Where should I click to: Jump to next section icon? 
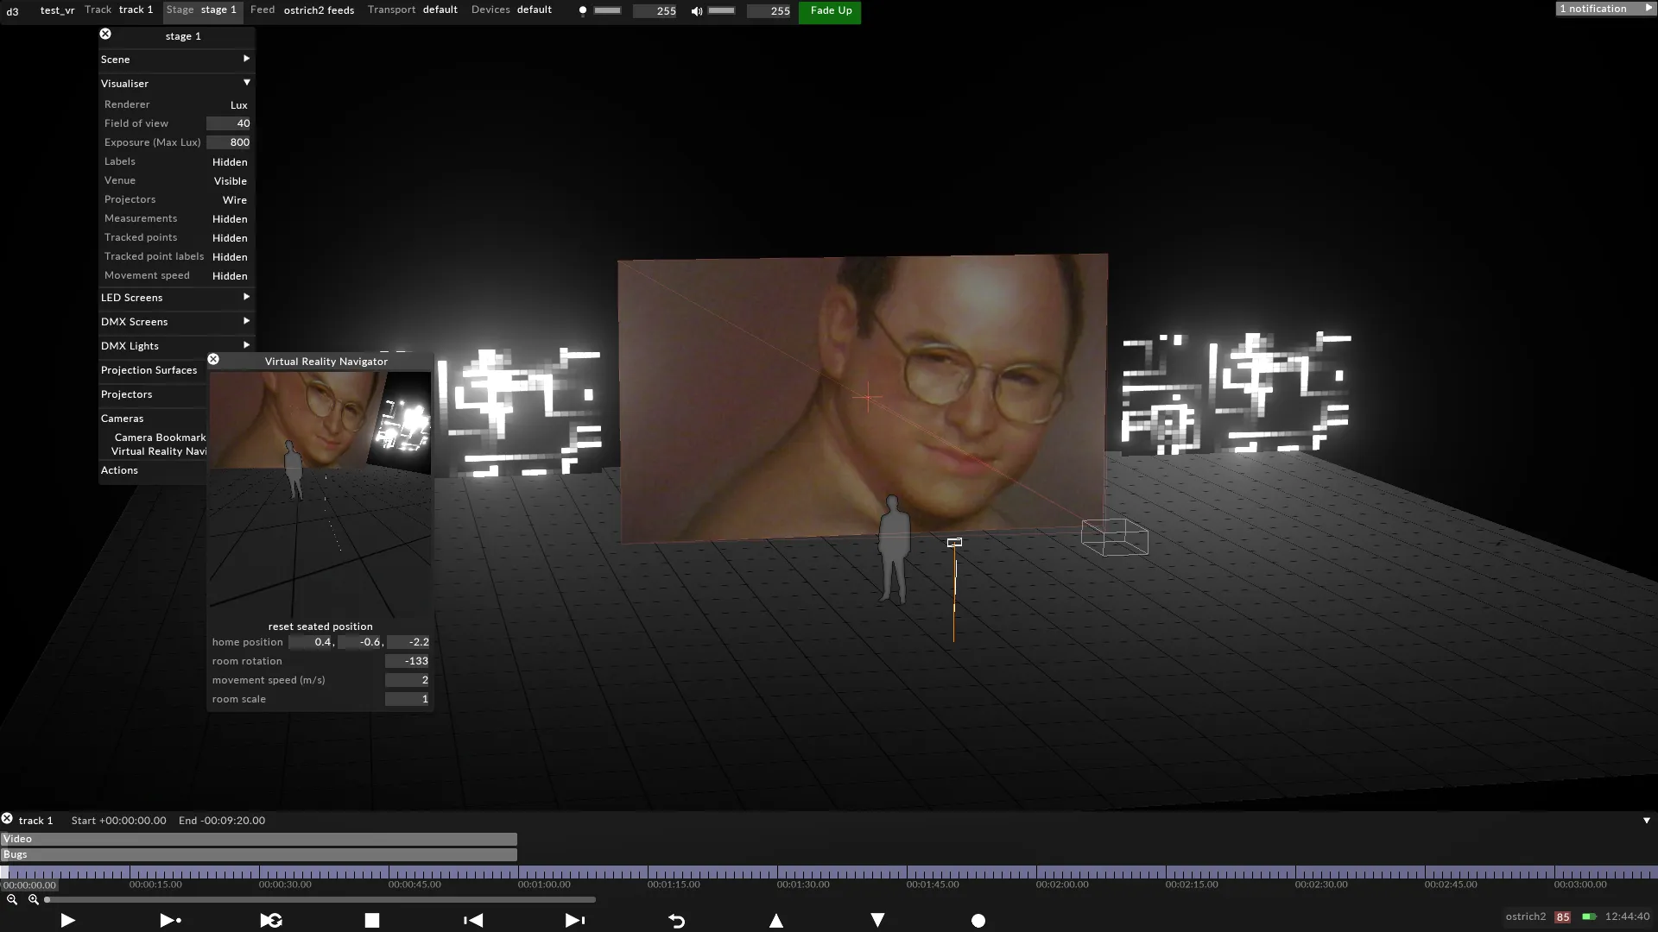pyautogui.click(x=574, y=921)
